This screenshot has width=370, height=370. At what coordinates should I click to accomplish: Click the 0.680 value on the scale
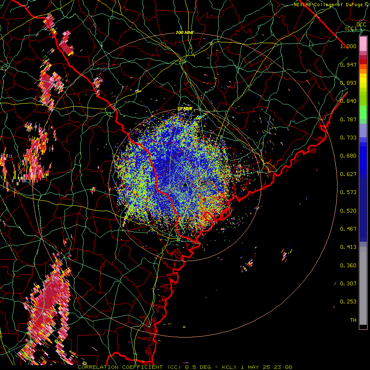[x=348, y=156]
